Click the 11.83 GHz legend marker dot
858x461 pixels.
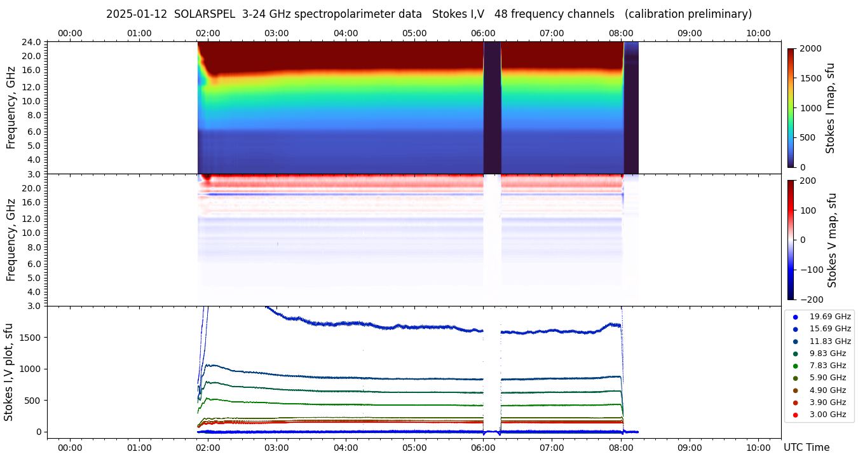[795, 341]
